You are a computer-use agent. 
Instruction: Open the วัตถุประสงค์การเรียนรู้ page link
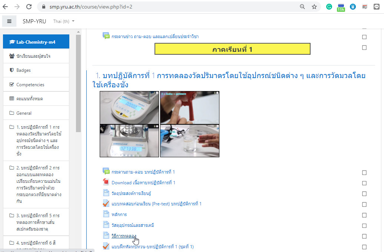point(131,193)
